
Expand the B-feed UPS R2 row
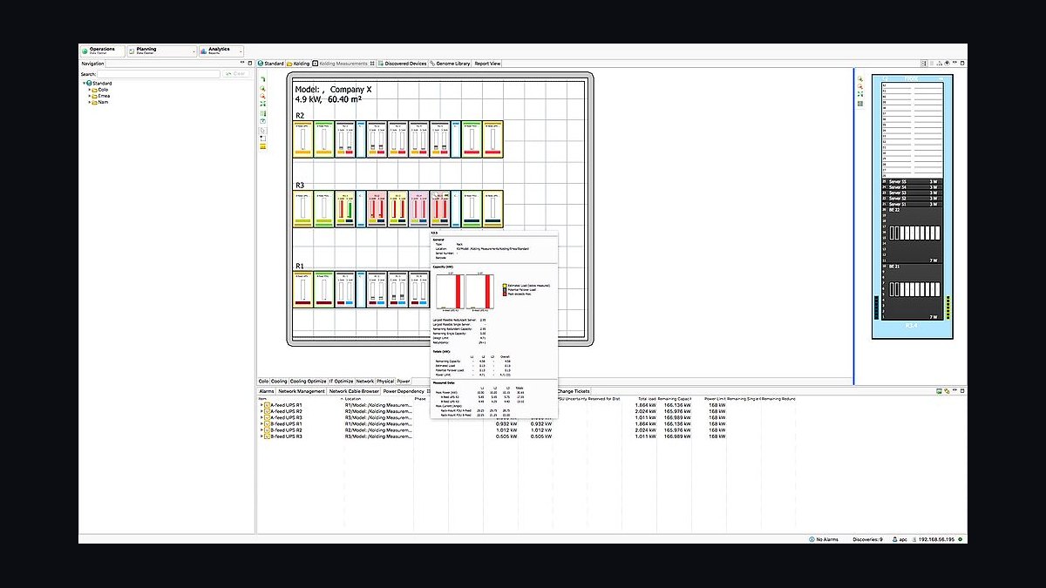pyautogui.click(x=261, y=429)
